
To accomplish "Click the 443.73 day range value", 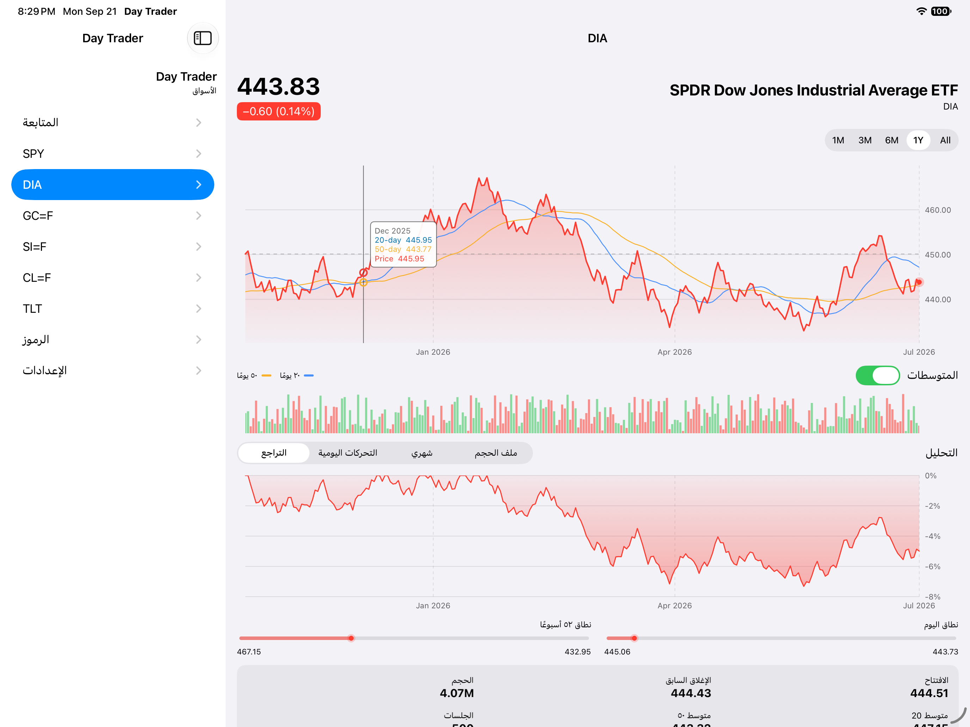I will [945, 652].
